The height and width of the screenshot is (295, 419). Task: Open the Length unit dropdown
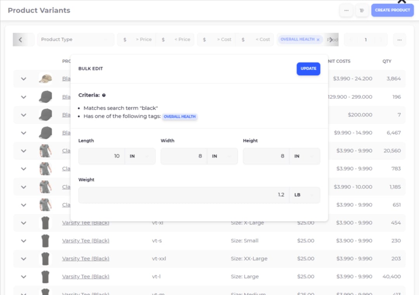(x=140, y=156)
